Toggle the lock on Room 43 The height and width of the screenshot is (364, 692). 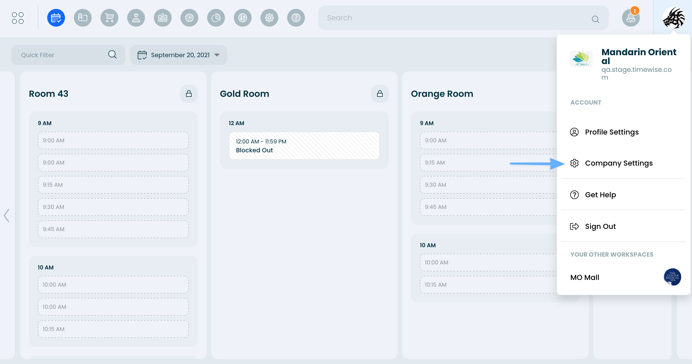189,94
